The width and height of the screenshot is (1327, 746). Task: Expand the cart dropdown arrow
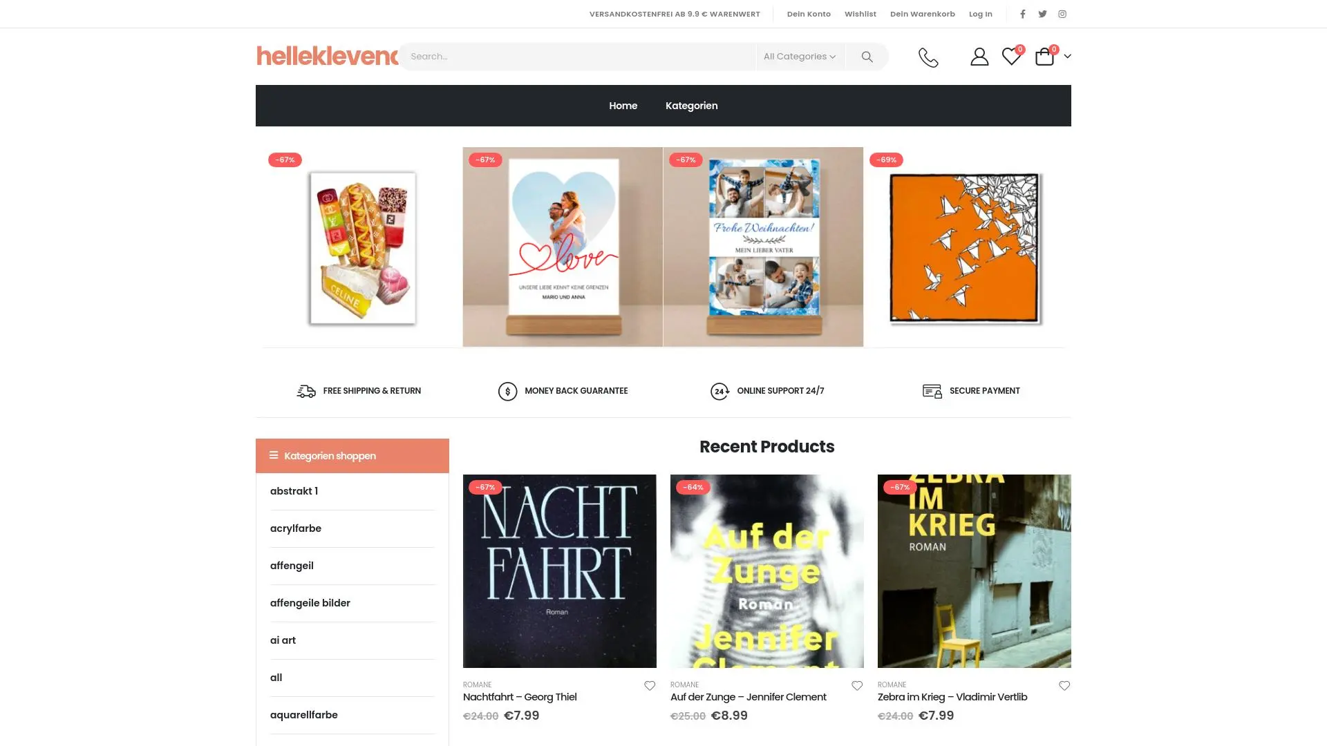[1067, 57]
